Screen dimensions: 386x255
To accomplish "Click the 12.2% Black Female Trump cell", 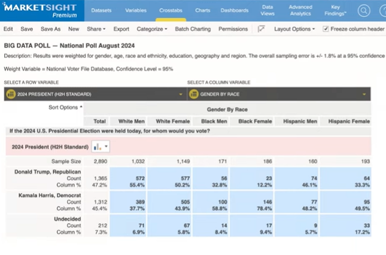I will tap(265, 185).
